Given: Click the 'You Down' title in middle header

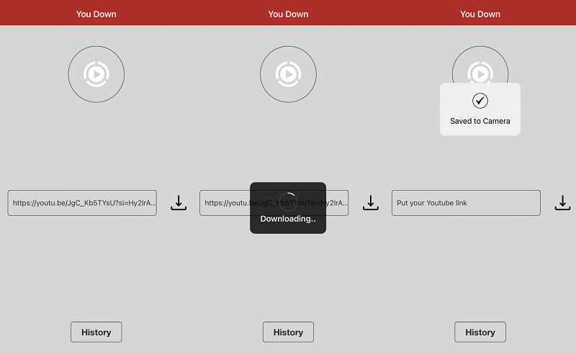Looking at the screenshot, I should pyautogui.click(x=288, y=14).
